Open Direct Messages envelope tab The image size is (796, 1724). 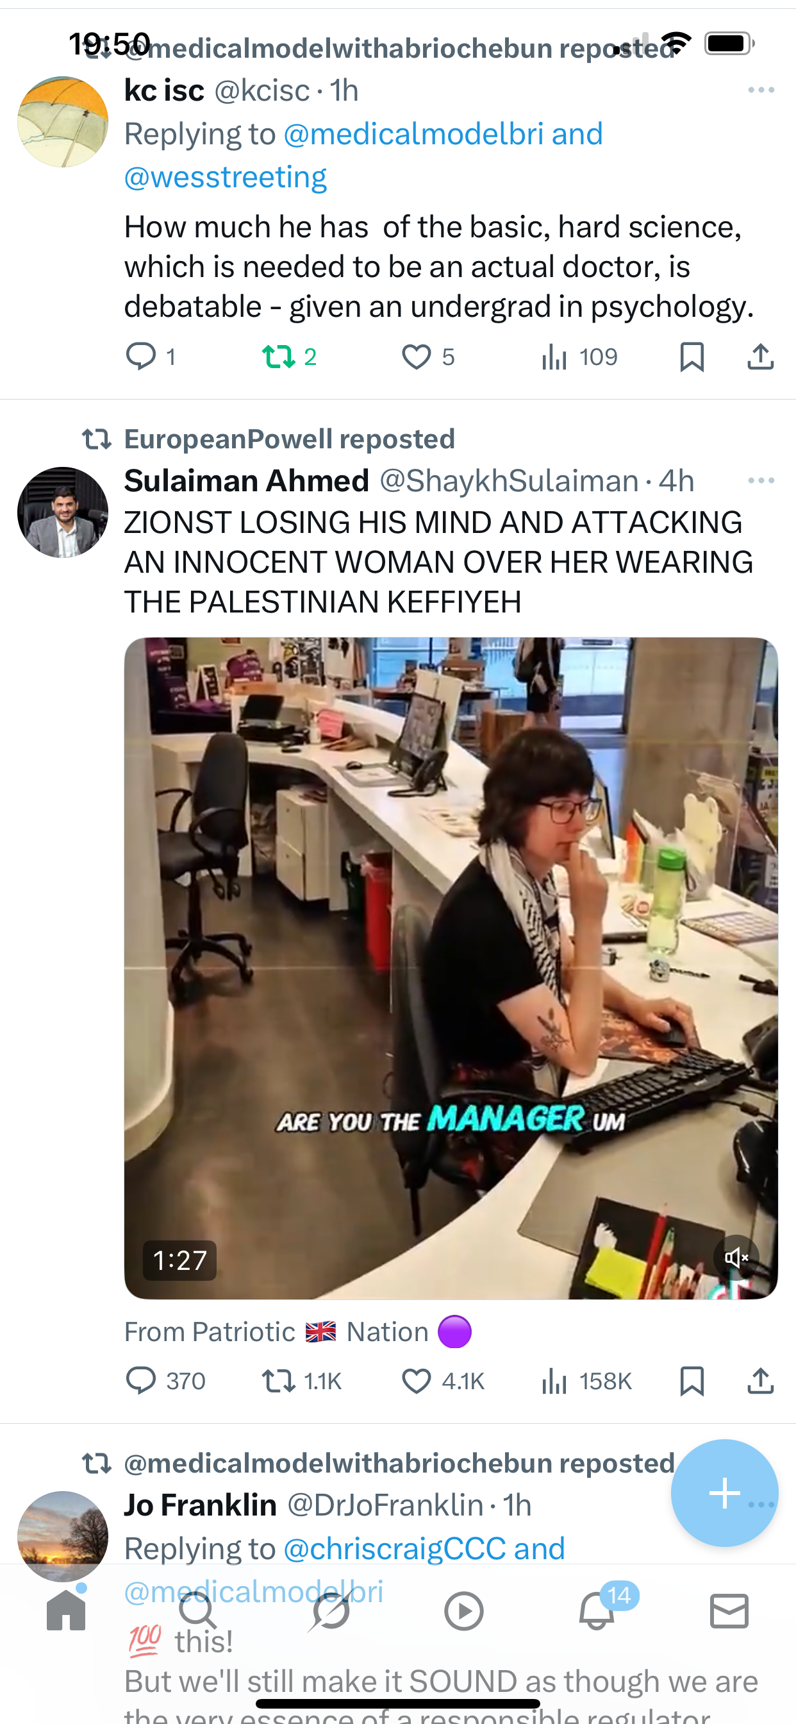pyautogui.click(x=729, y=1610)
